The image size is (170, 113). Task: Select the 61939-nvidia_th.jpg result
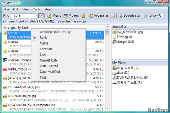click(53, 98)
